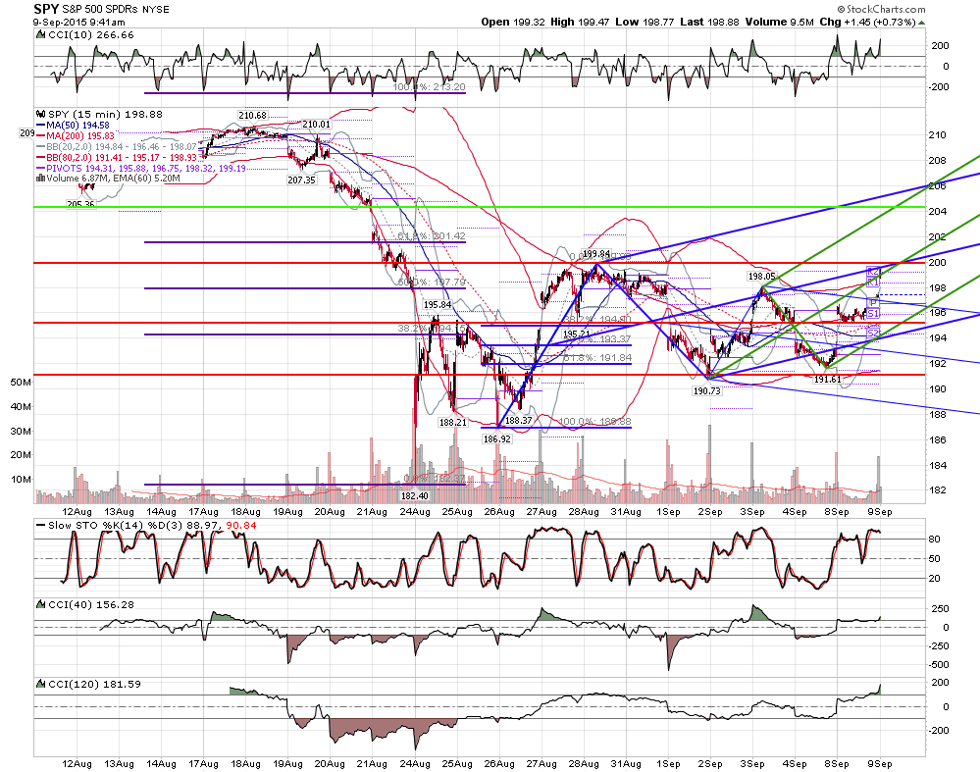This screenshot has height=772, width=980.
Task: Click the R1 pivot marker box
Action: pyautogui.click(x=873, y=282)
